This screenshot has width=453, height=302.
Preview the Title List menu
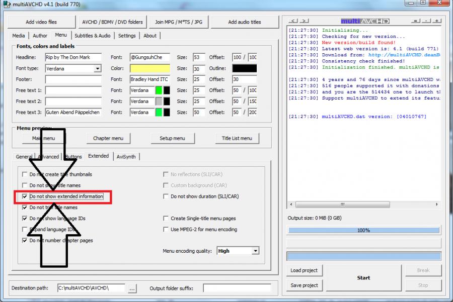click(x=237, y=139)
